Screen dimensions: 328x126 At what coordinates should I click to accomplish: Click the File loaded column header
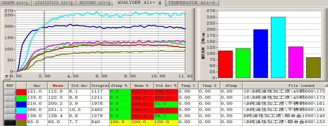point(283,86)
